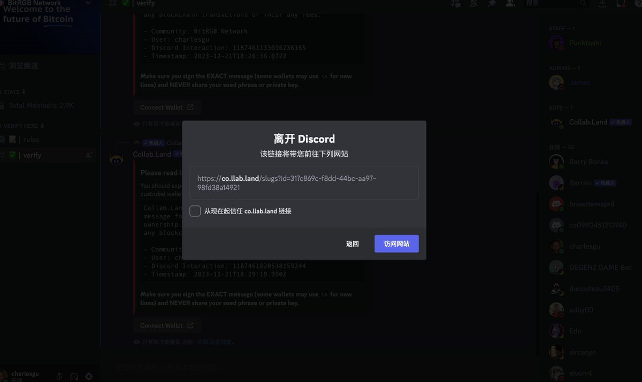This screenshot has width=642, height=382.
Task: Click edby00's avatar in member list
Action: [556, 310]
